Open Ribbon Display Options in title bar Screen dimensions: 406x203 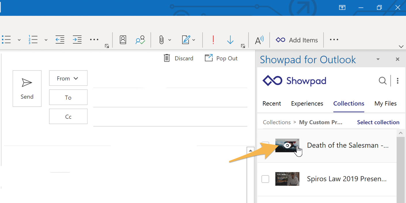[342, 8]
